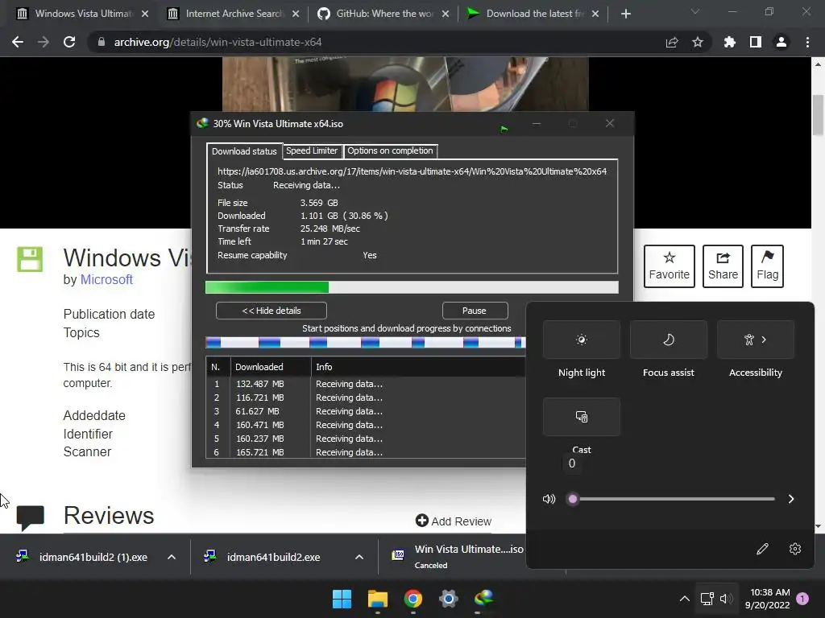
Task: Switch to the Internet Archive Search tab
Action: tap(234, 14)
